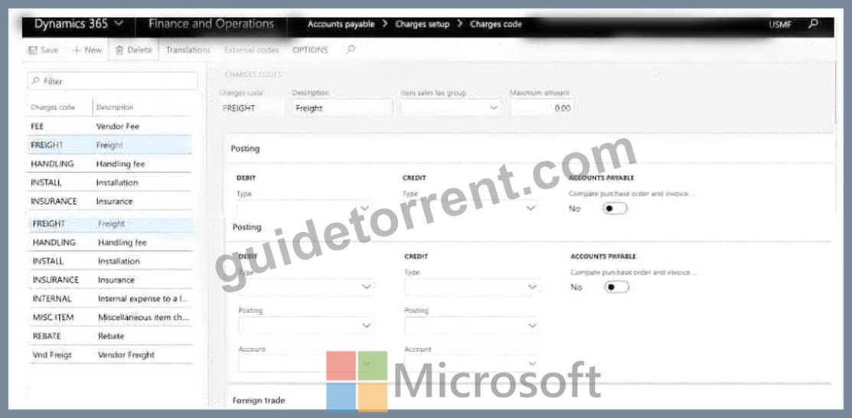
Task: Create a new charges code with New
Action: coord(87,50)
